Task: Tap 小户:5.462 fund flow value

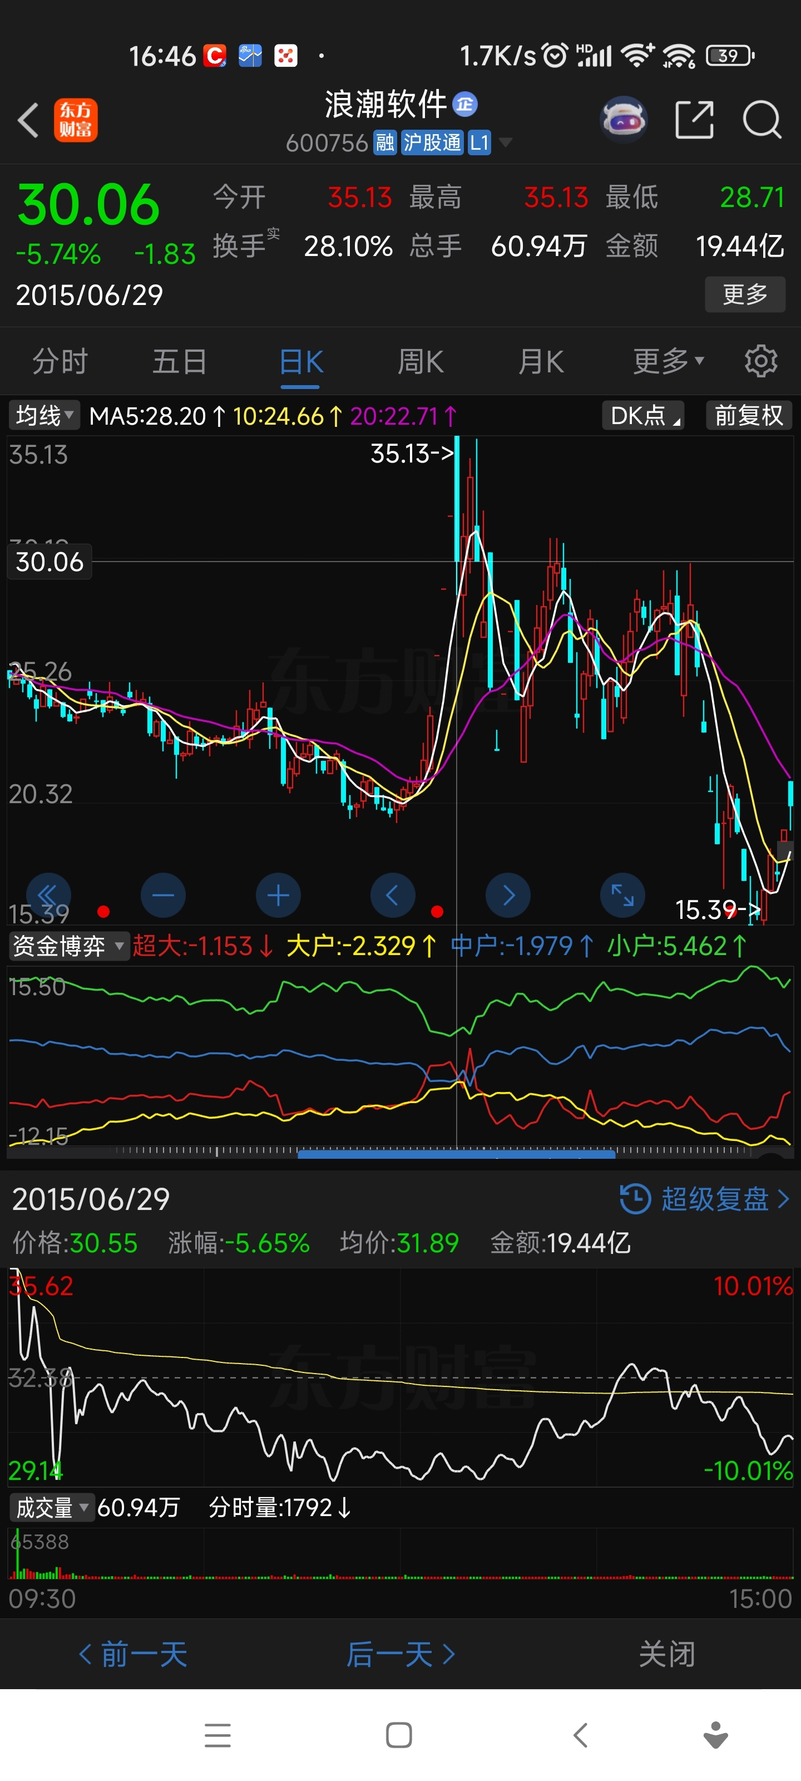Action: click(x=678, y=945)
